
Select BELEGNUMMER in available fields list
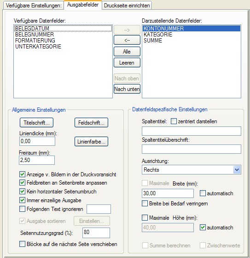tap(63, 35)
